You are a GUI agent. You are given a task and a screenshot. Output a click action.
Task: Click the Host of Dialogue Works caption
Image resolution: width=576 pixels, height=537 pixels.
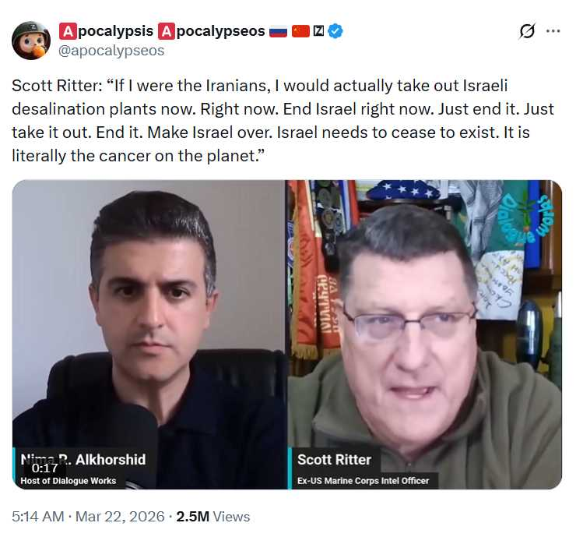coord(68,481)
